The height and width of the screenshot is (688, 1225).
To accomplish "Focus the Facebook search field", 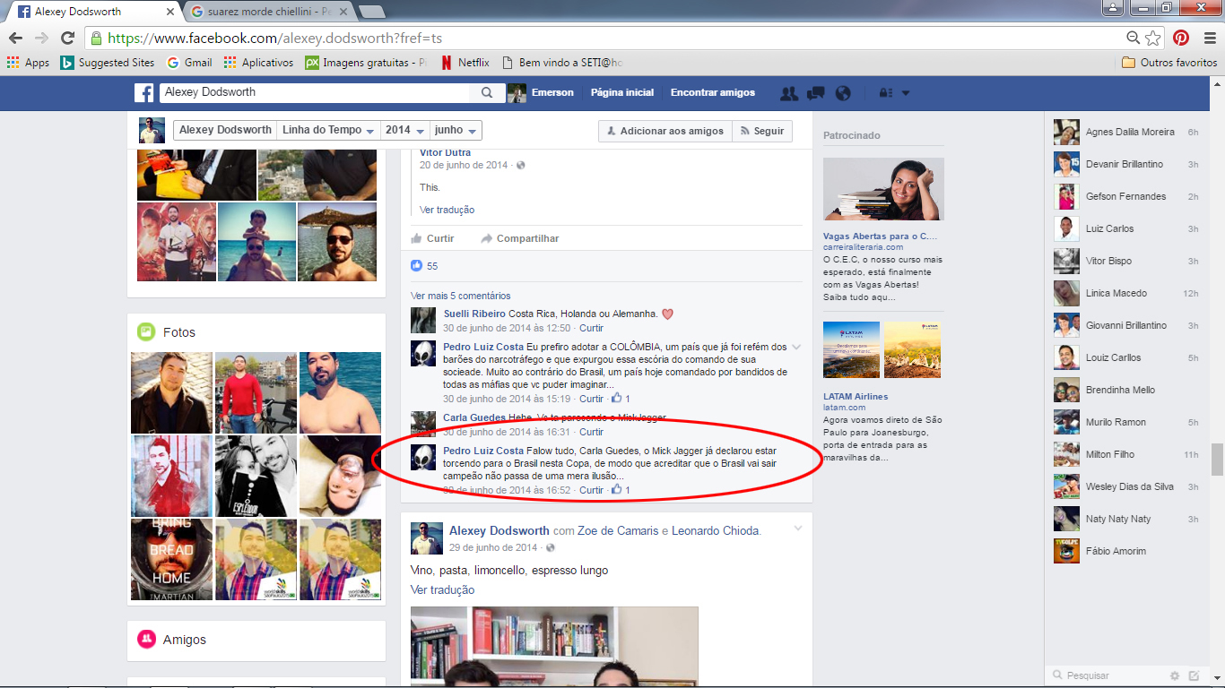I will click(x=315, y=92).
